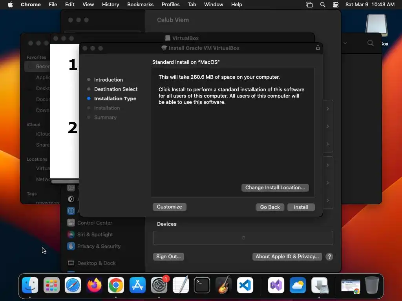This screenshot has width=402, height=301.
Task: Launch Safari from the Dock
Action: [x=73, y=285]
